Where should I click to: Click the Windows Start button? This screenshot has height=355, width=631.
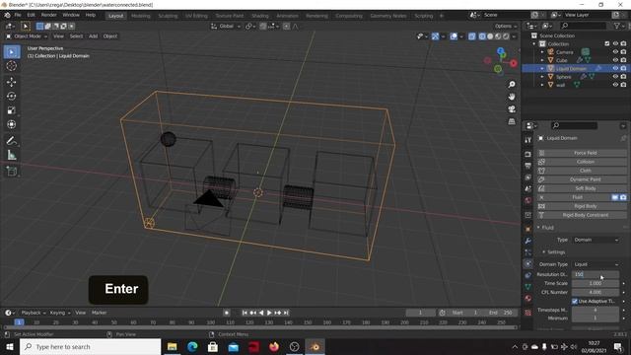10,346
